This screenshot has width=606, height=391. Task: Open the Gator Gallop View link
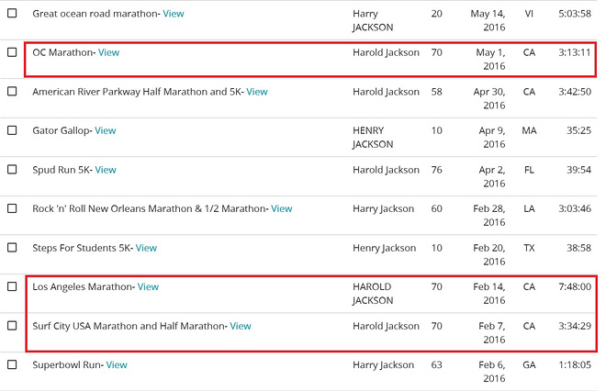(x=106, y=130)
